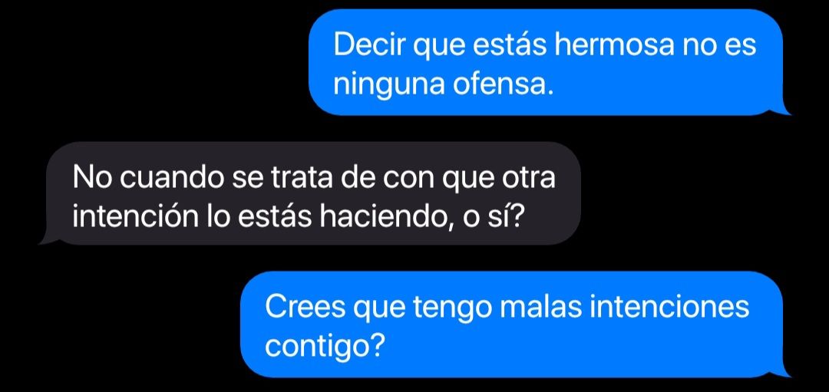
Task: Tap the gray reply message bubble
Action: coord(311,193)
